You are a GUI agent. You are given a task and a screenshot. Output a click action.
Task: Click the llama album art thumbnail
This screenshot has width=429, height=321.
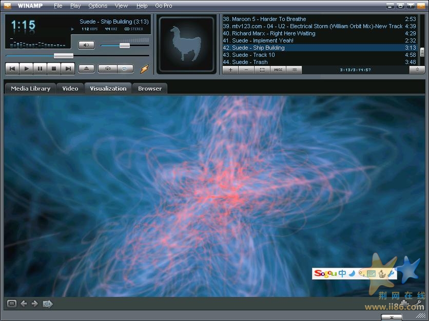(x=186, y=45)
